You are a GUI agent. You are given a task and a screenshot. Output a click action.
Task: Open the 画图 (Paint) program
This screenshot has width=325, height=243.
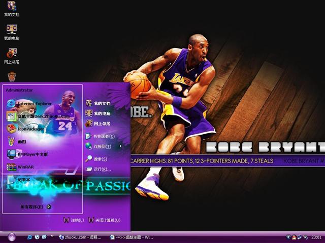coord(21,142)
